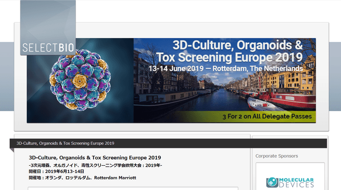Click the content box below venue line

pos(133,188)
